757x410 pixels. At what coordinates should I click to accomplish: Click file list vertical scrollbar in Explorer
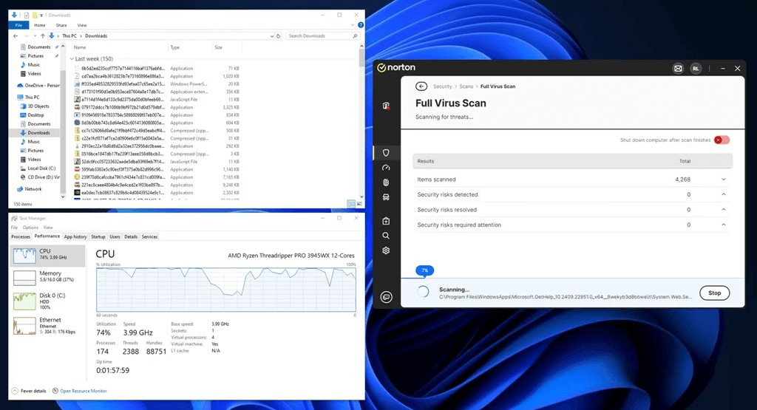tap(361, 120)
